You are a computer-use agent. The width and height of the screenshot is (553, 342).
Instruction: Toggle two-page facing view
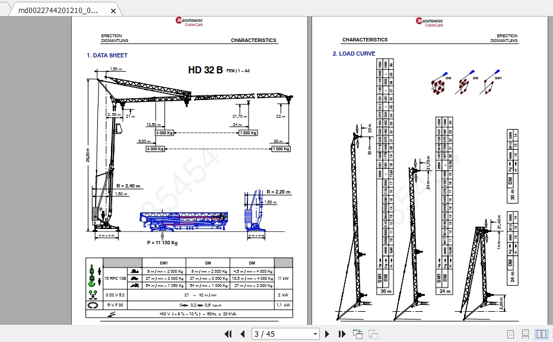pyautogui.click(x=541, y=334)
